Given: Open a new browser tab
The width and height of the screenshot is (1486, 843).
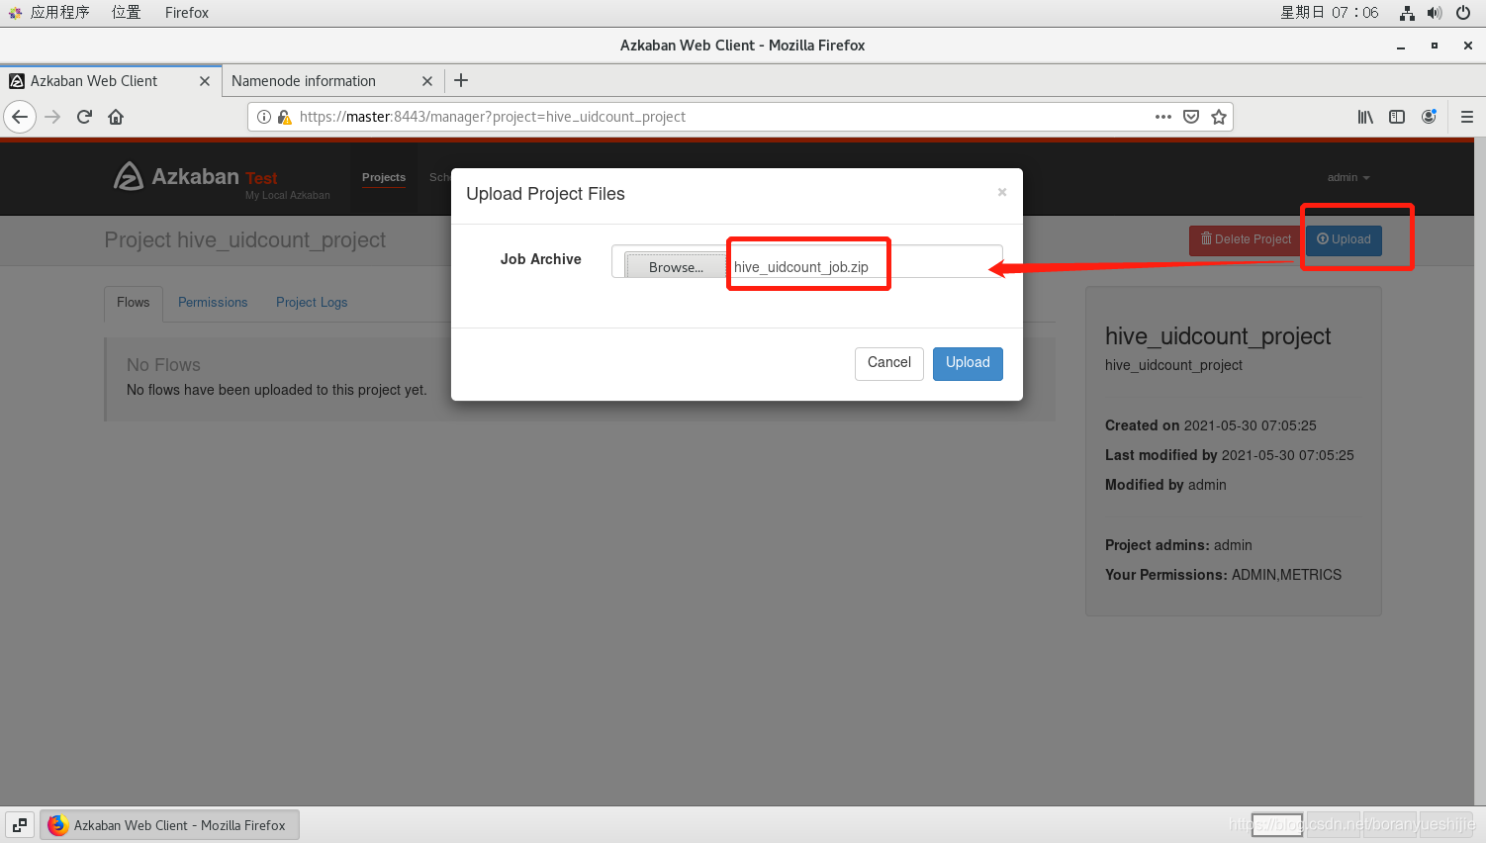Looking at the screenshot, I should pyautogui.click(x=461, y=80).
